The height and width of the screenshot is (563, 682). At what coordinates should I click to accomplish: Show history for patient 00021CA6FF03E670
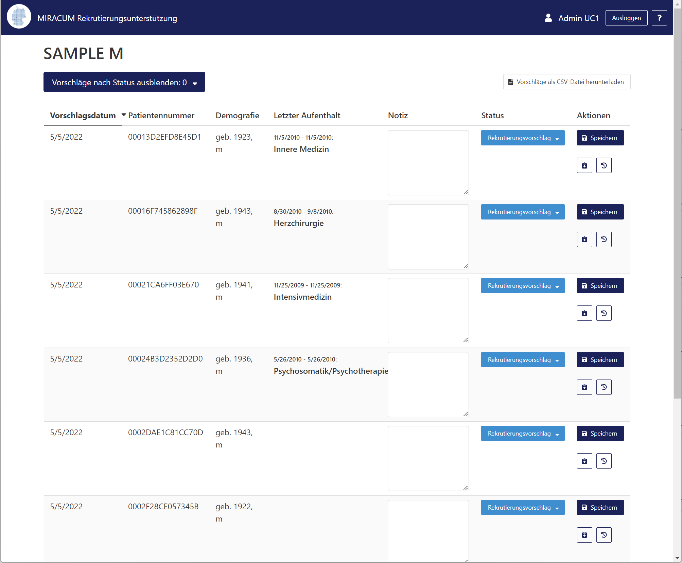(604, 313)
